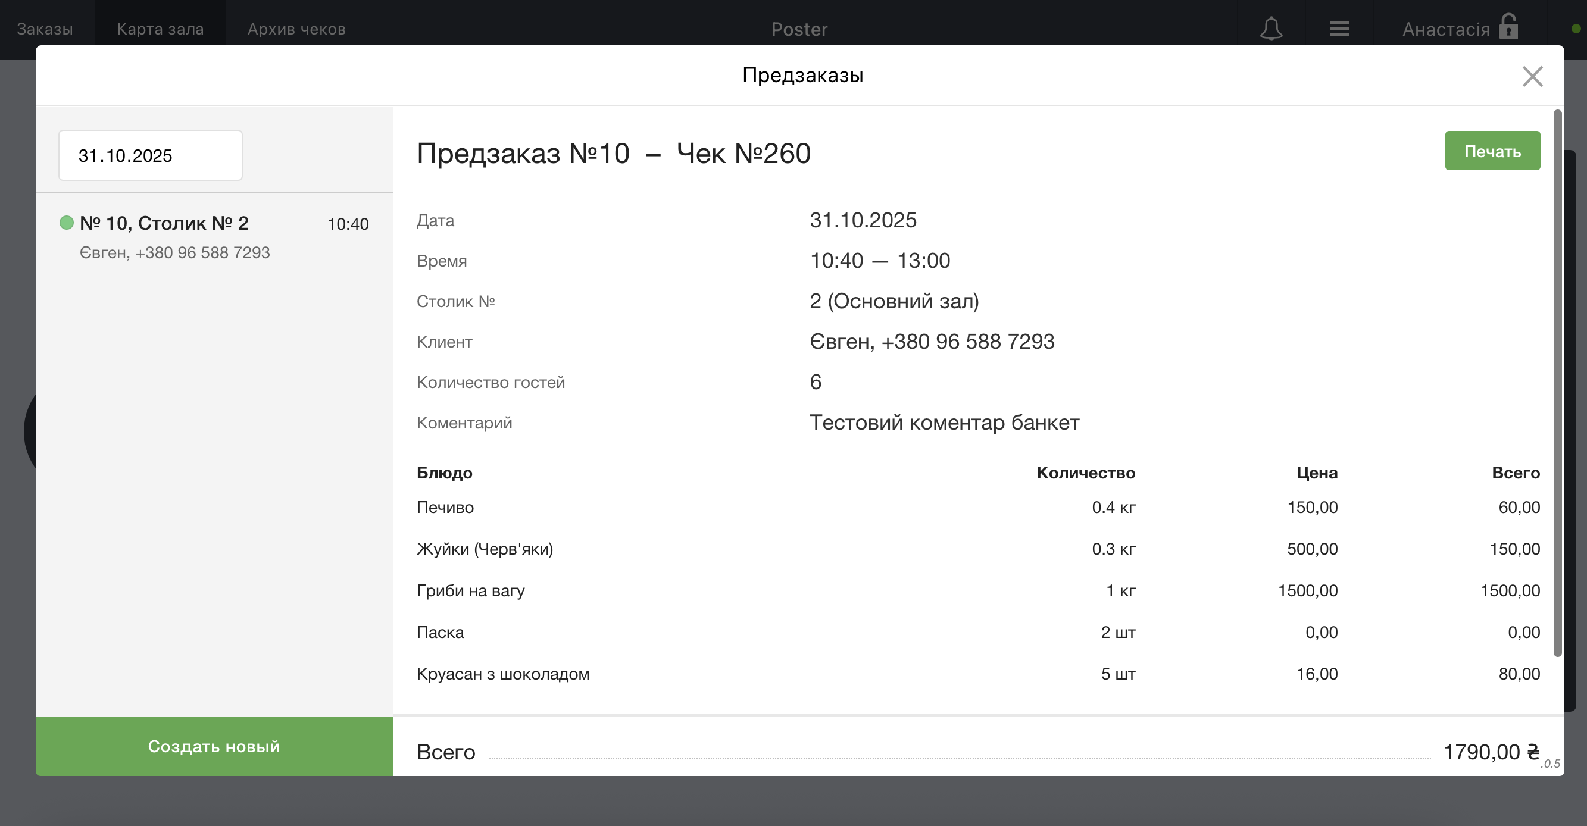Click the notifications bell icon
Screen dimensions: 1587x826
click(1270, 29)
